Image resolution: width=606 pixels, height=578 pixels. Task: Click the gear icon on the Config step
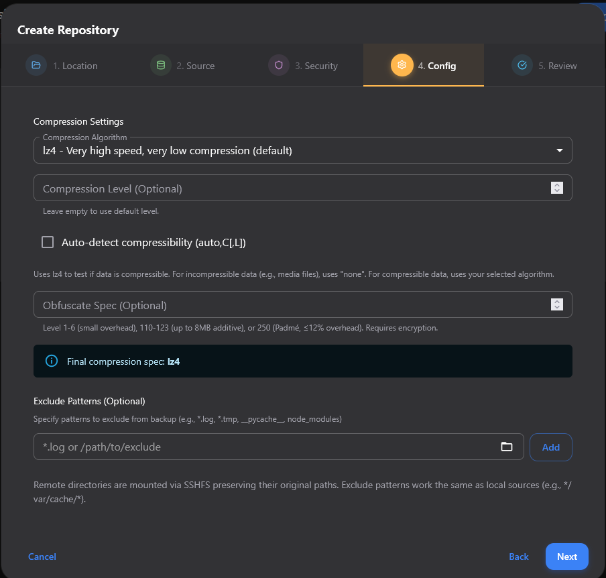pos(402,65)
